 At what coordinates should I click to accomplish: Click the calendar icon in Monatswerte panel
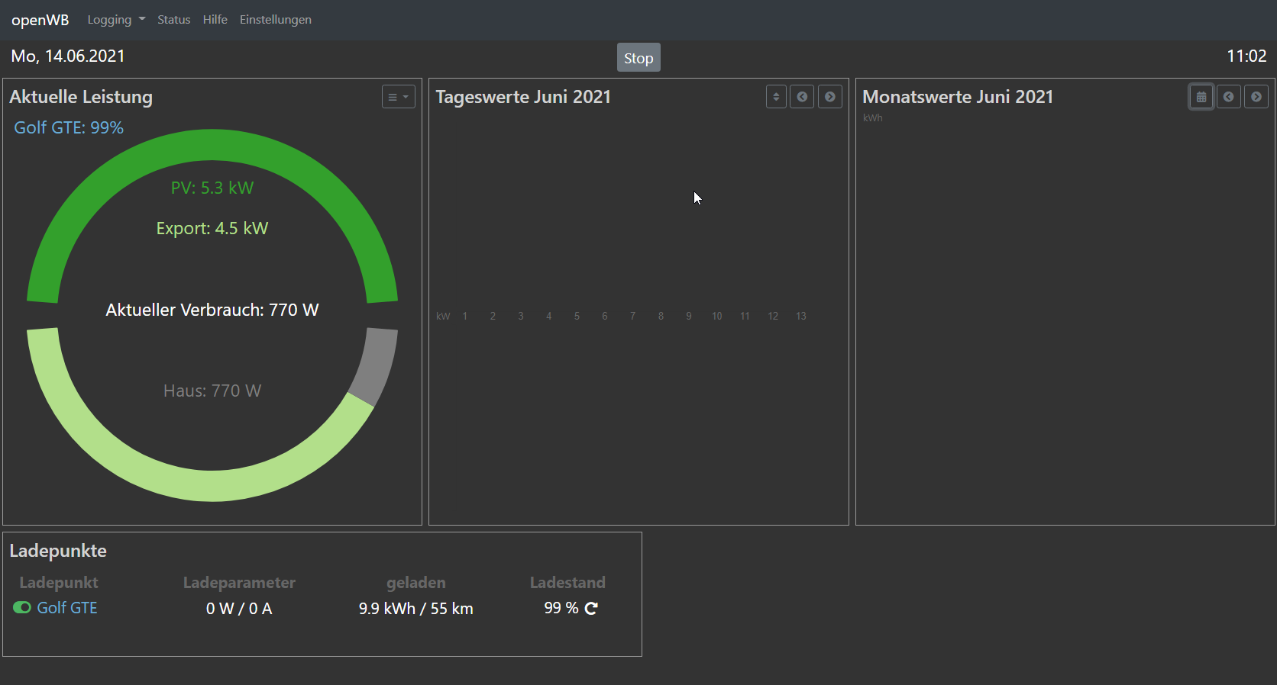click(x=1201, y=97)
